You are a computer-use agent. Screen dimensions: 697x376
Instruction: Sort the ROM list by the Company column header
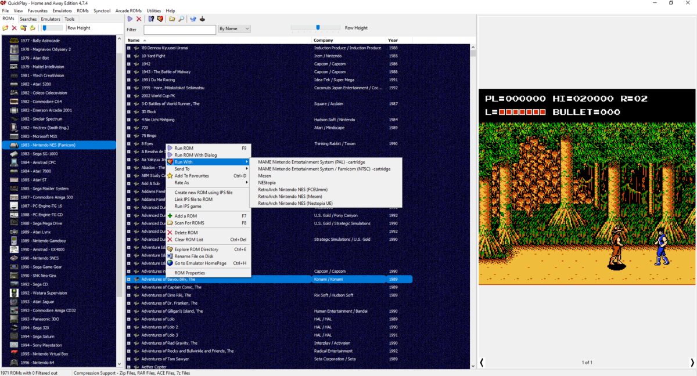tap(349, 40)
